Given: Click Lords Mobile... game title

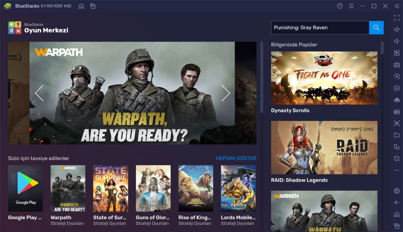Looking at the screenshot, I should 238,217.
